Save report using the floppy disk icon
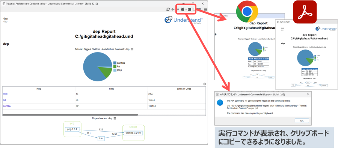This screenshot has width=338, height=150. [x=183, y=9]
